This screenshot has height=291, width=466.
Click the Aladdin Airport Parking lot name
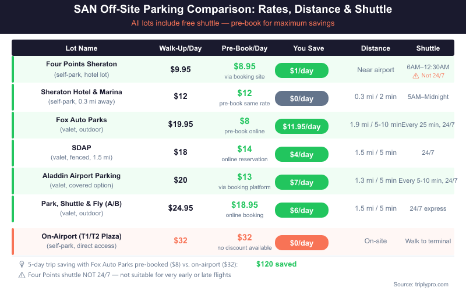pyautogui.click(x=82, y=176)
